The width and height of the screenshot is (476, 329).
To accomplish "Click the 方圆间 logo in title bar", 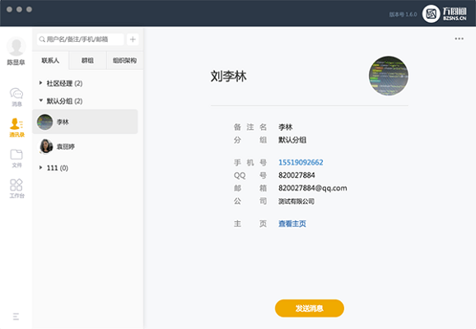I will click(445, 14).
